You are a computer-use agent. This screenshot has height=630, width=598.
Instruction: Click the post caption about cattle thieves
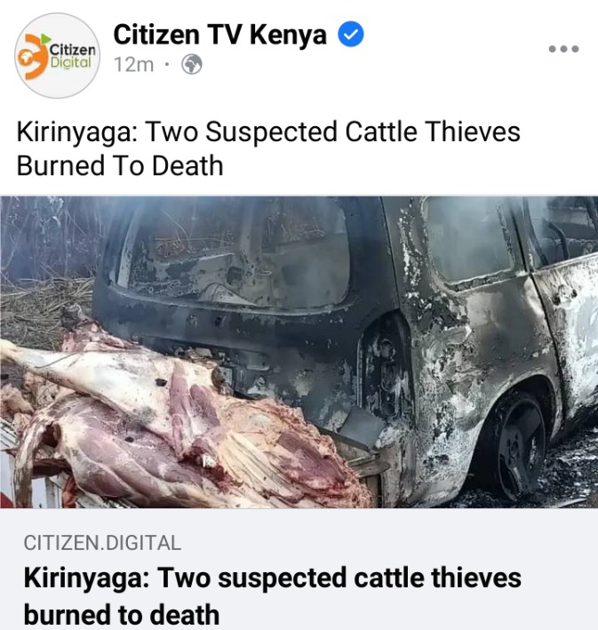click(268, 148)
